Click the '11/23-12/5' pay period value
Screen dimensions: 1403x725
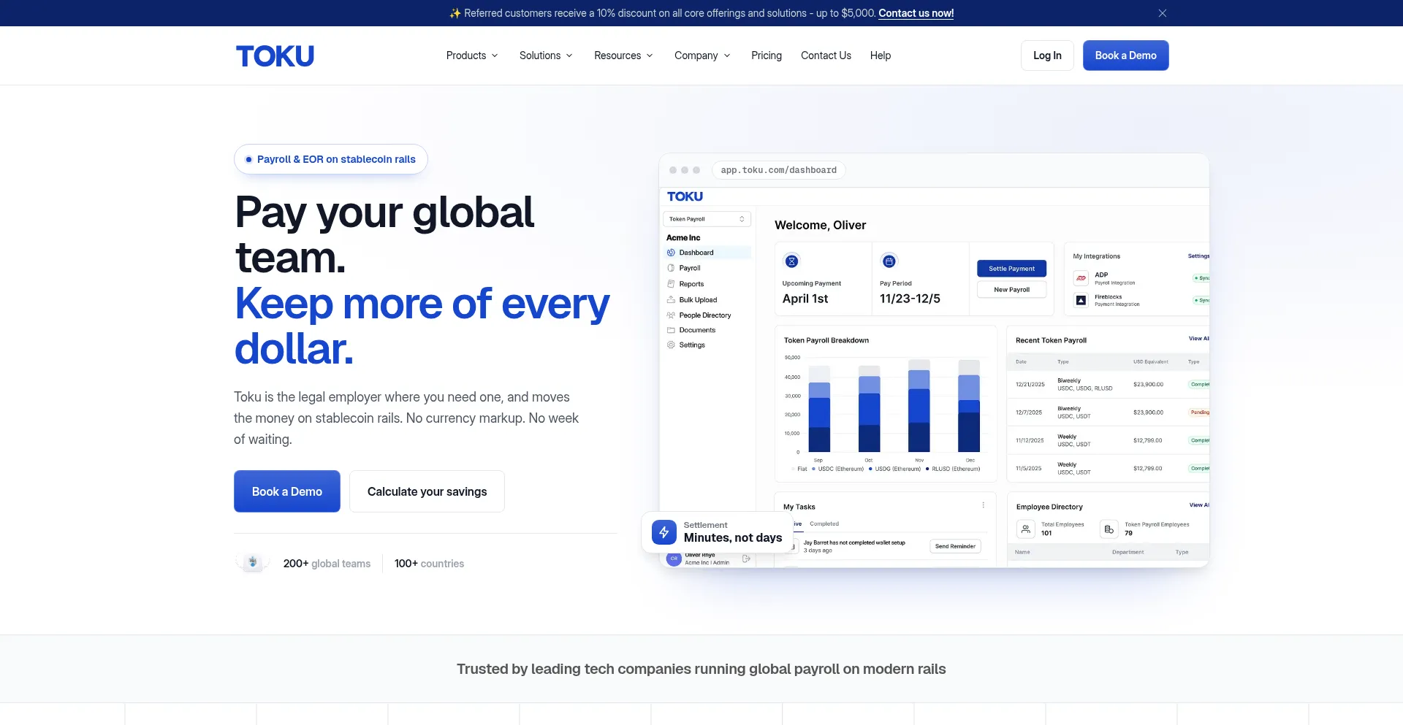tap(910, 299)
